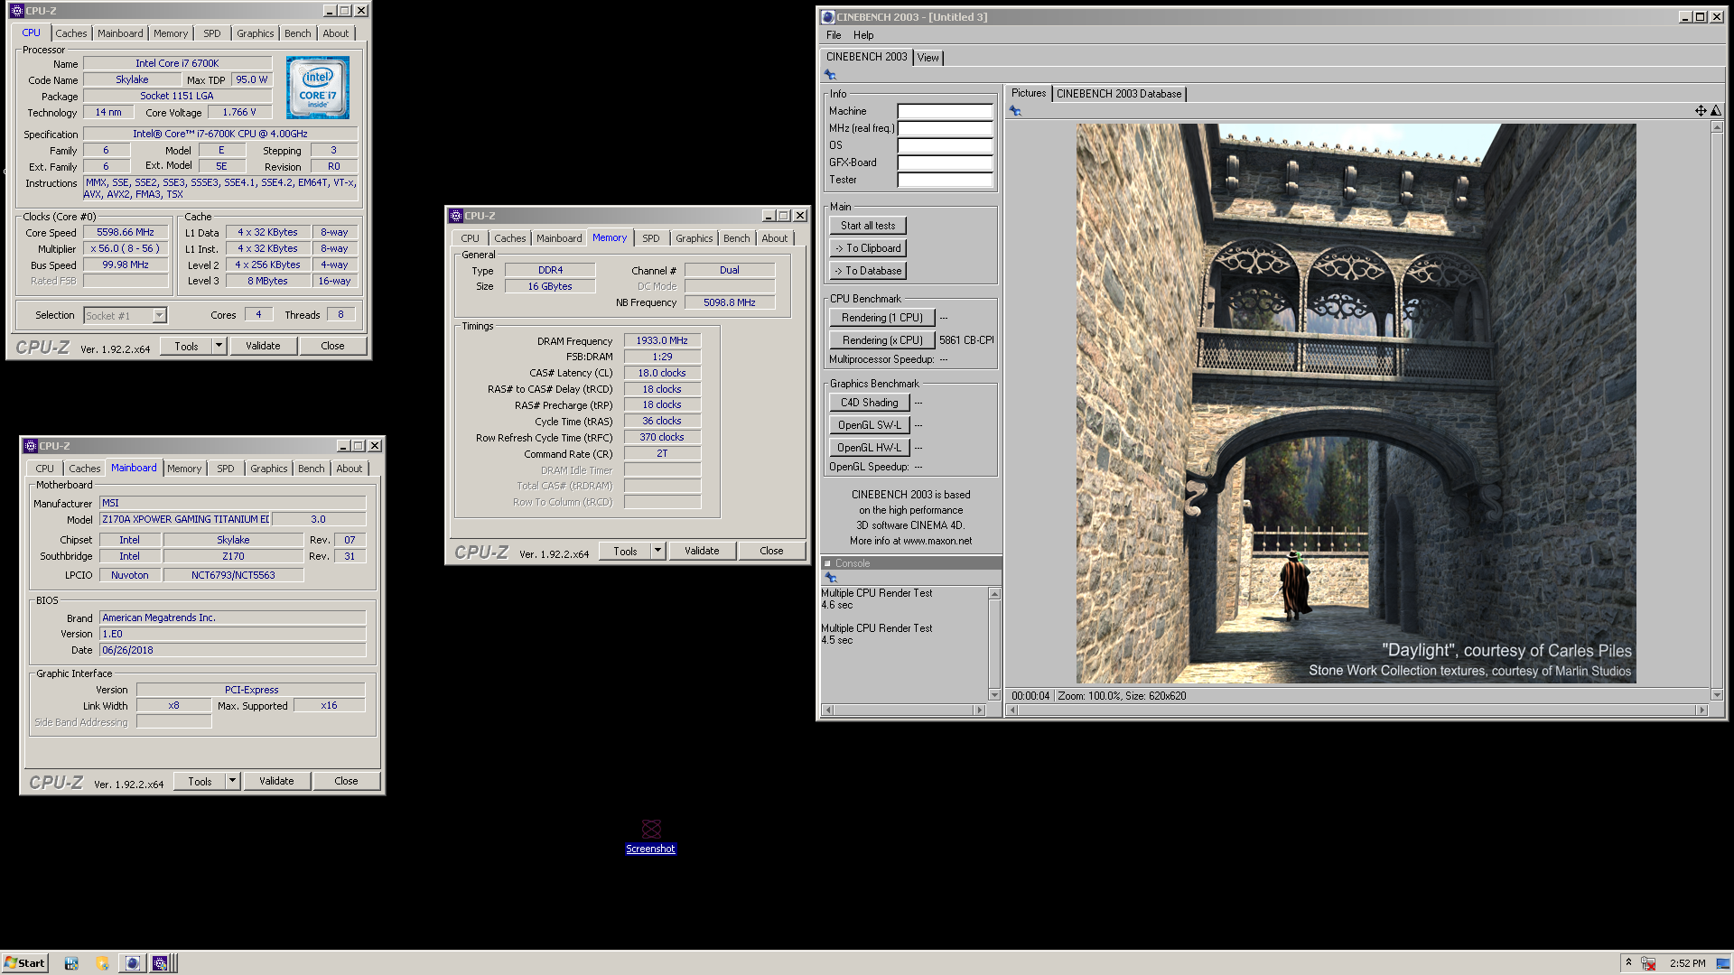Image resolution: width=1734 pixels, height=975 pixels.
Task: Click the To Database button
Action: click(x=868, y=271)
